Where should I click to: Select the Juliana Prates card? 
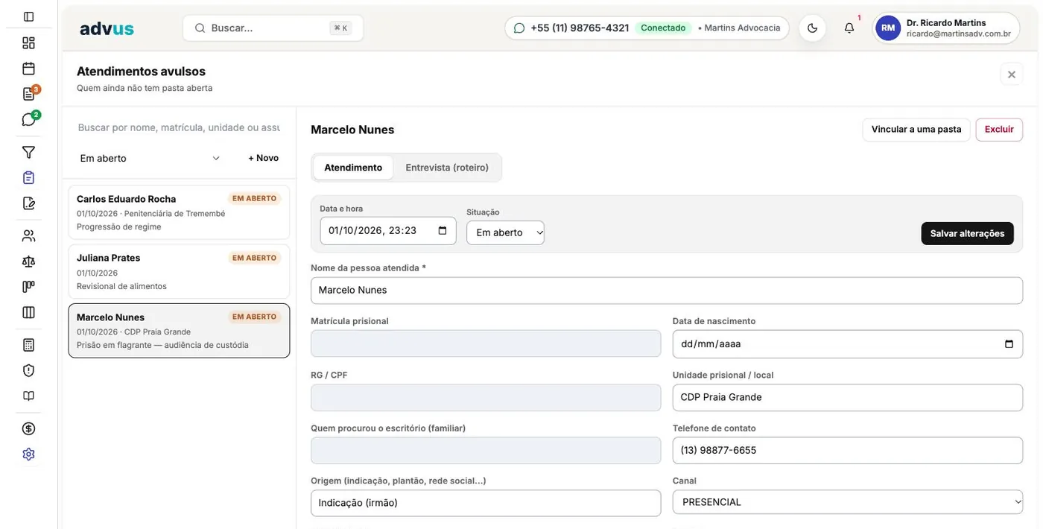(x=179, y=271)
